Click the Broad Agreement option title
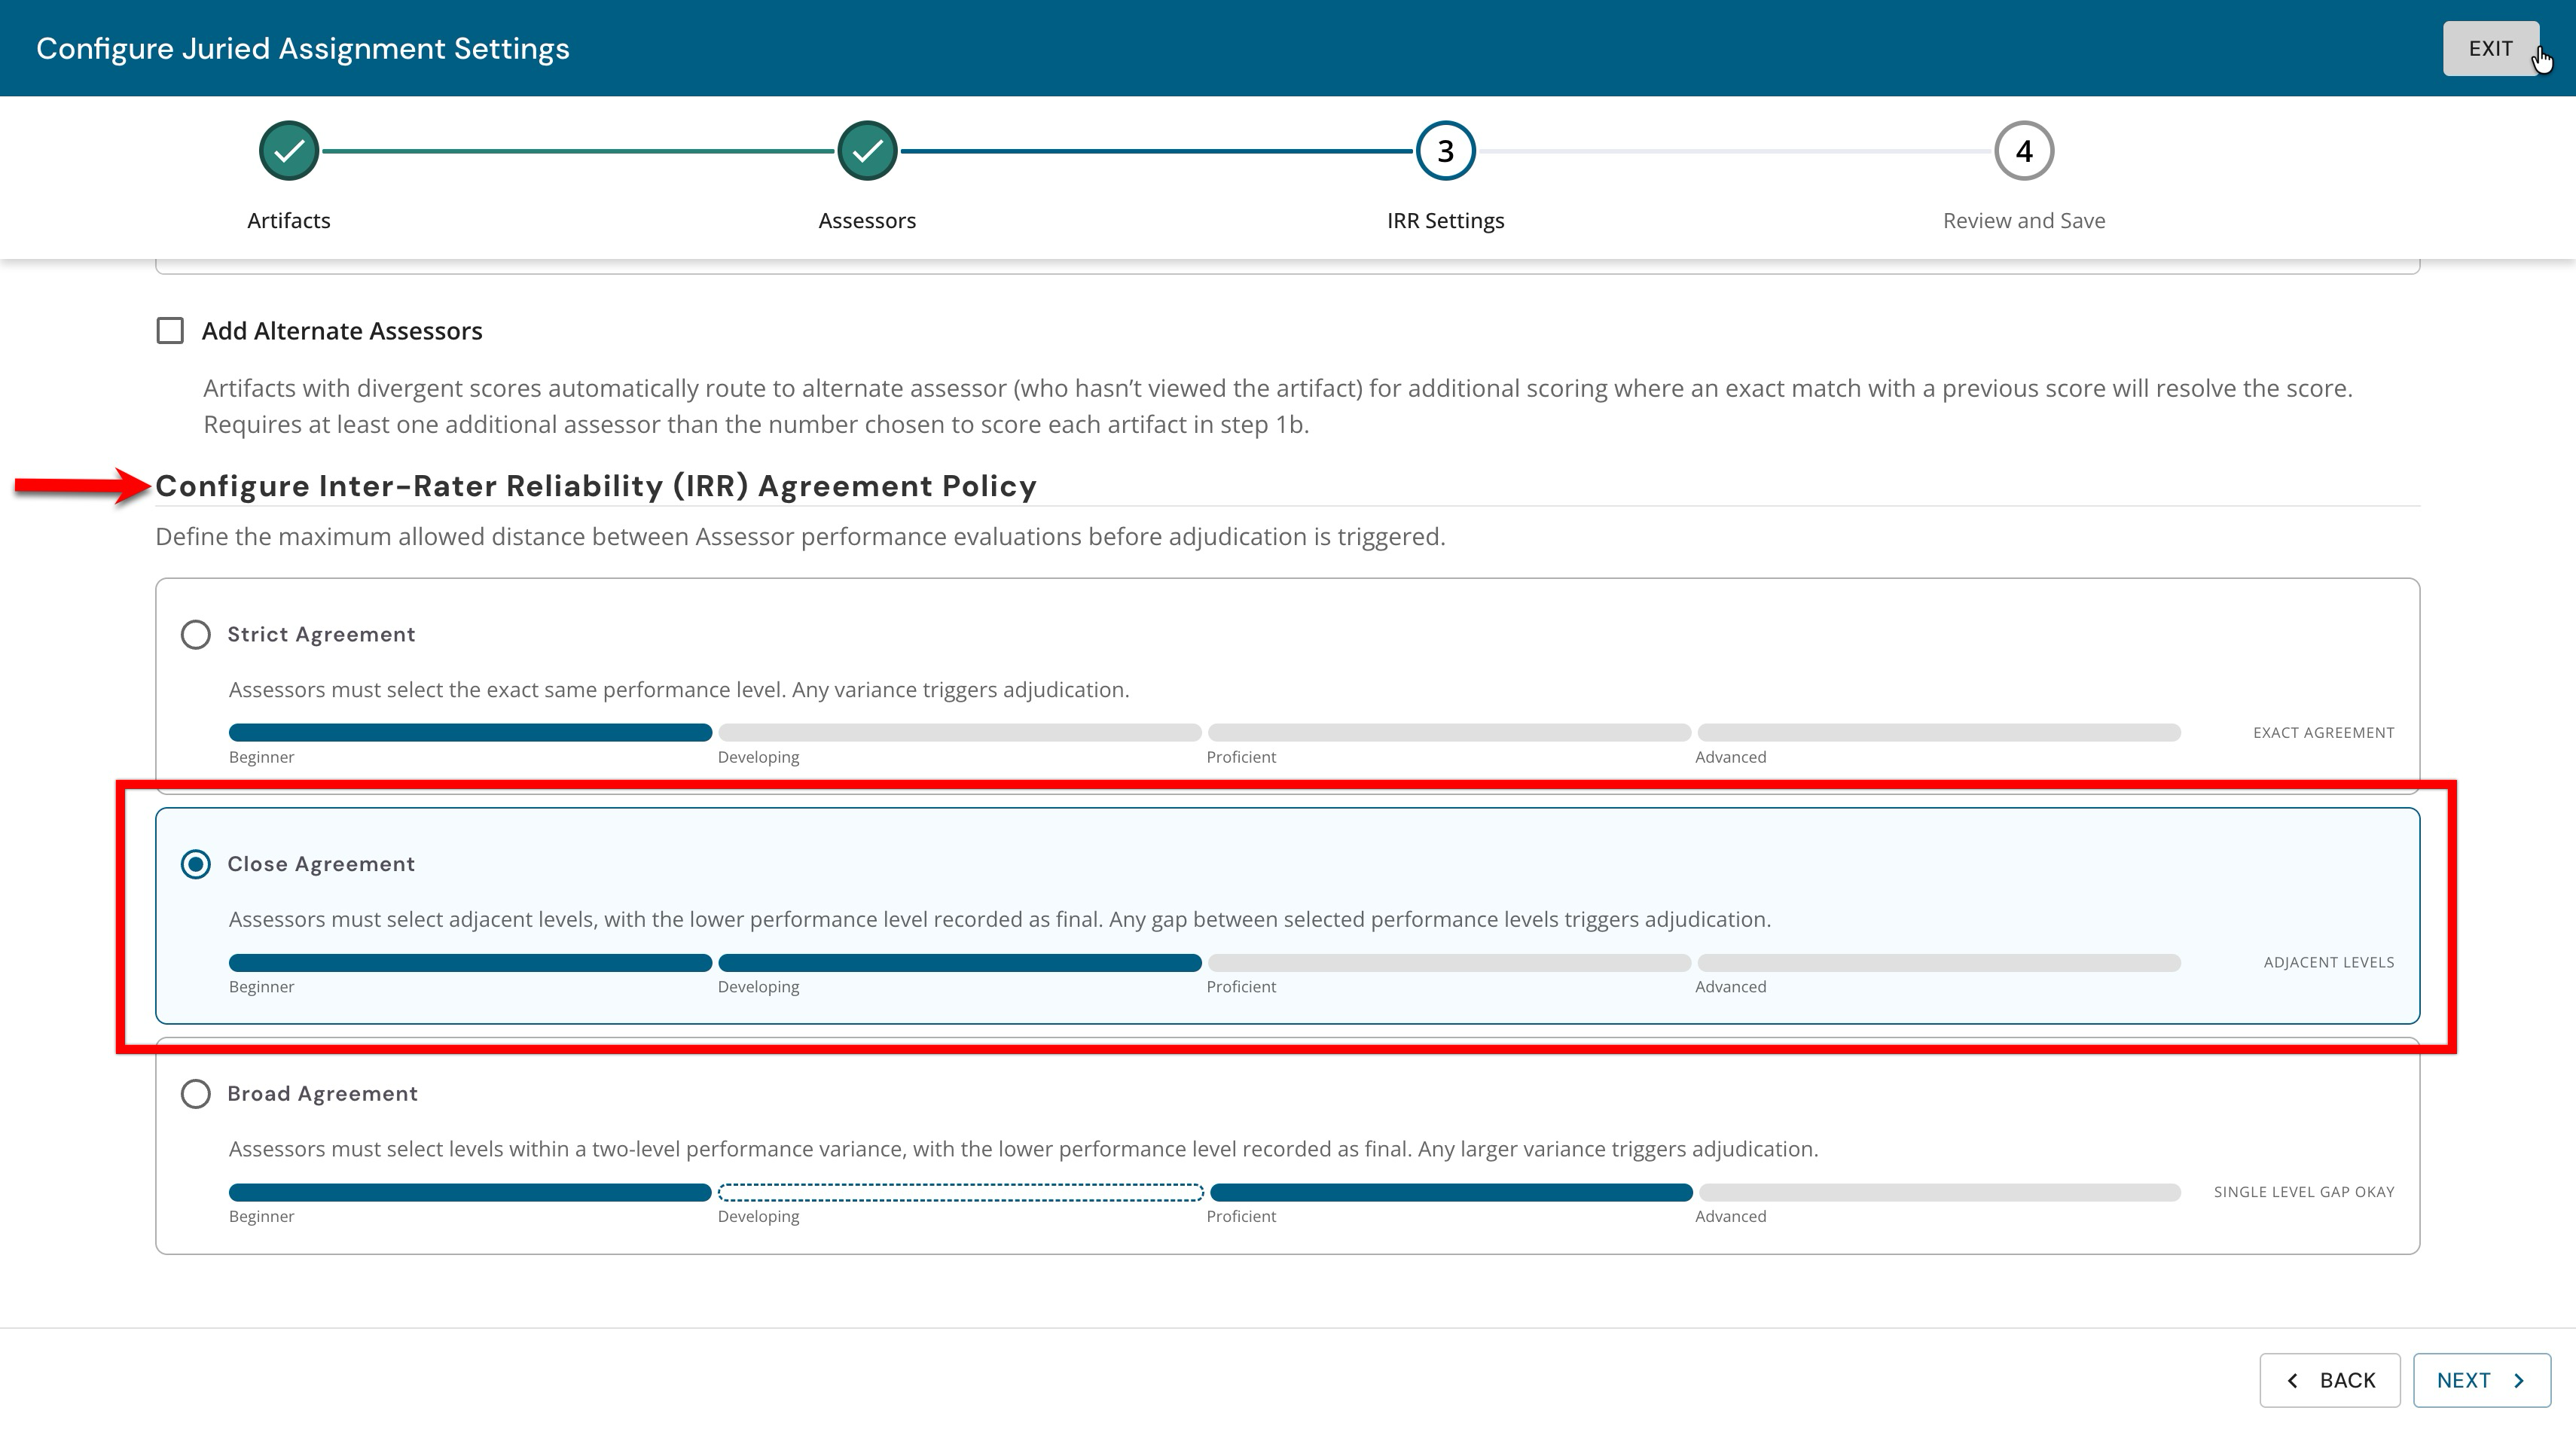This screenshot has width=2576, height=1432. point(322,1094)
